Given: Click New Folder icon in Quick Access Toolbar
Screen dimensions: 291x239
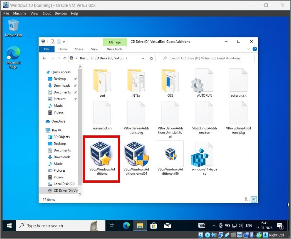Looking at the screenshot, I should coord(59,42).
